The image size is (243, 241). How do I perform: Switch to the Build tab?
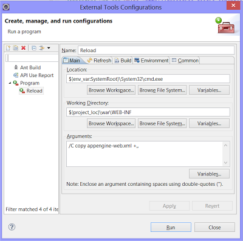click(123, 60)
